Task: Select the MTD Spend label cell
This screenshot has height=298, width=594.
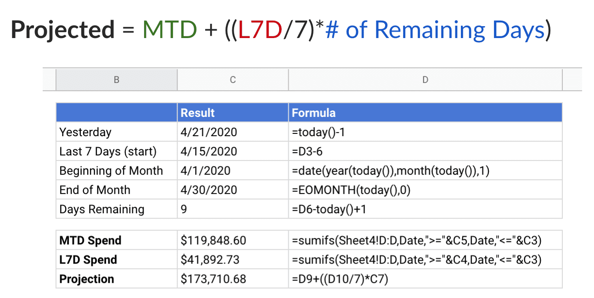Action: pyautogui.click(x=117, y=240)
